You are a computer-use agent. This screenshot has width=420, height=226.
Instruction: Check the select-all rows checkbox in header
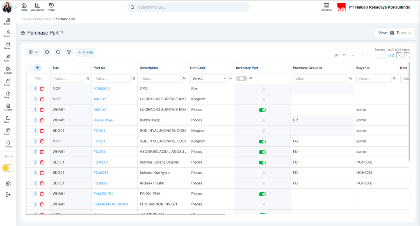31,68
